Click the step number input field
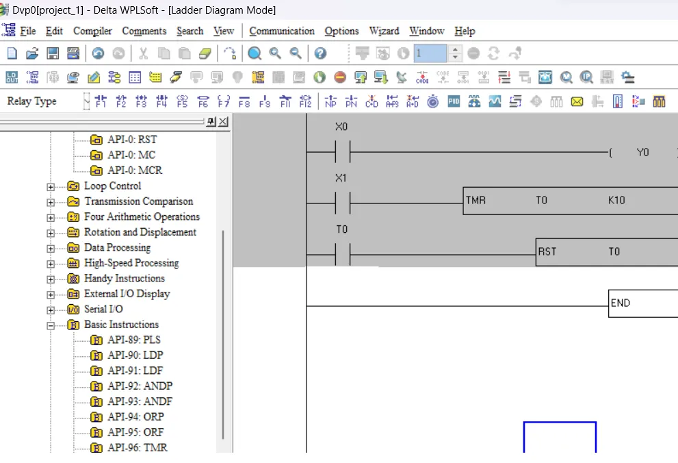Image resolution: width=678 pixels, height=463 pixels. point(430,53)
